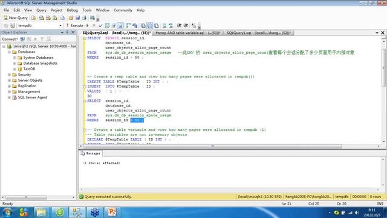Save the current query file
This screenshot has height=218, width=387.
pos(77,18)
